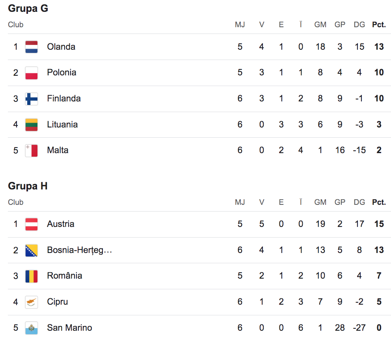This screenshot has height=341, width=391.
Task: Click the DG column header in Grupa H
Action: coord(359,202)
